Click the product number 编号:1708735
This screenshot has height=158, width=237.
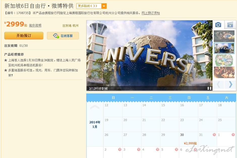pyautogui.click(x=18, y=13)
